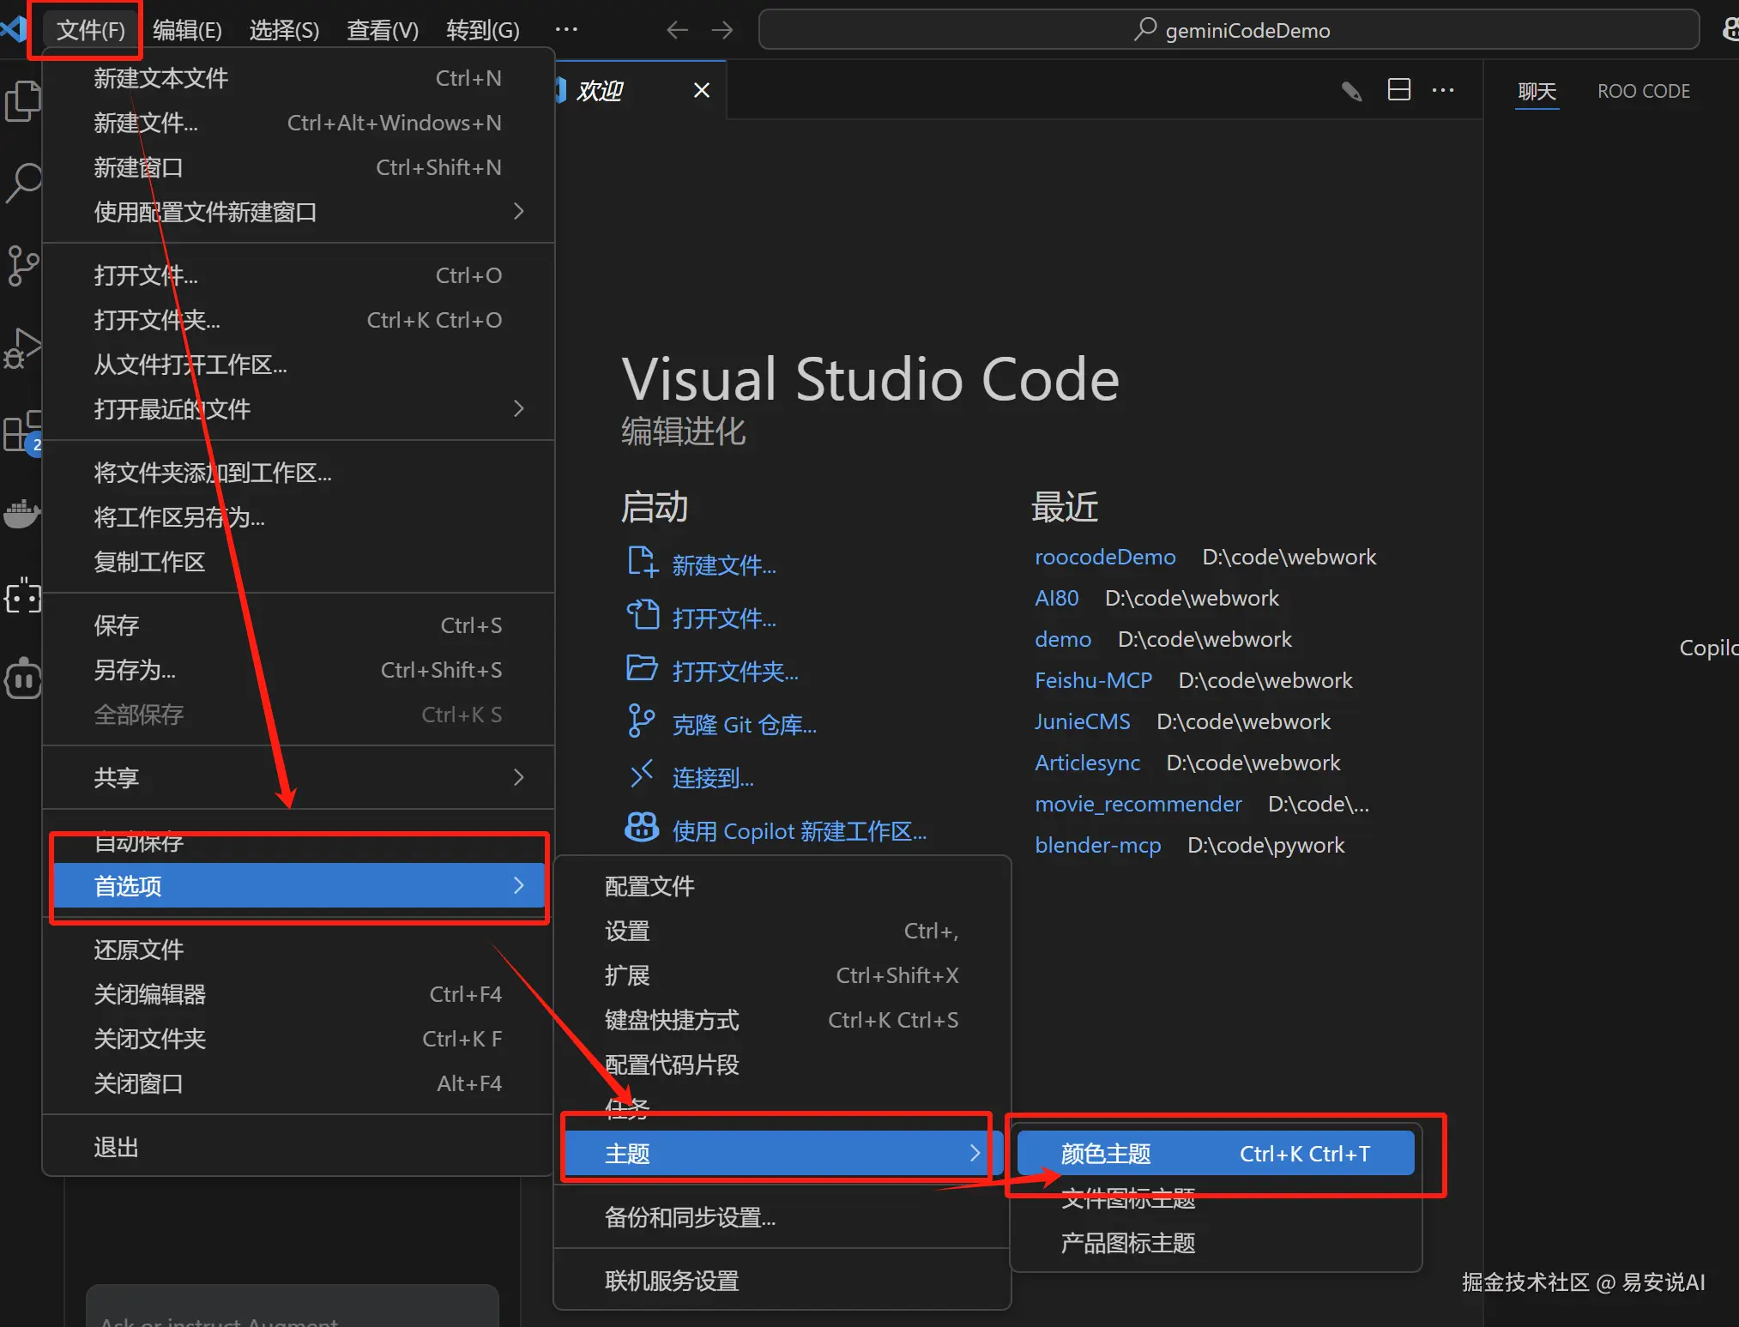Open Run and Debug view icon
The image size is (1739, 1327).
click(22, 347)
